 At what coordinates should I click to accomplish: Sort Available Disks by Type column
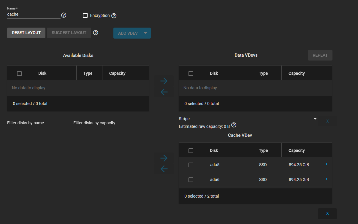click(x=88, y=73)
